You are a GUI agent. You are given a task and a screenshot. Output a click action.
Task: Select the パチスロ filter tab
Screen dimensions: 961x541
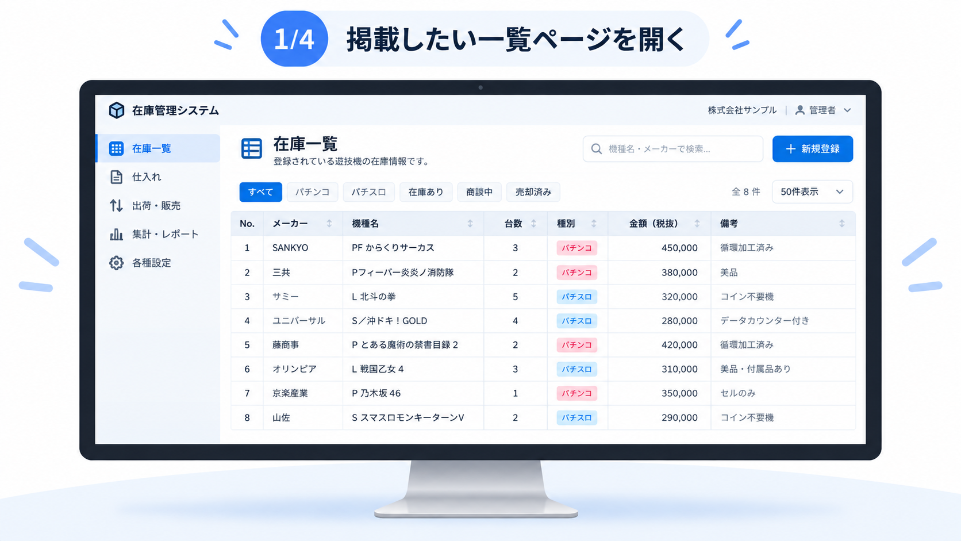[x=369, y=192]
